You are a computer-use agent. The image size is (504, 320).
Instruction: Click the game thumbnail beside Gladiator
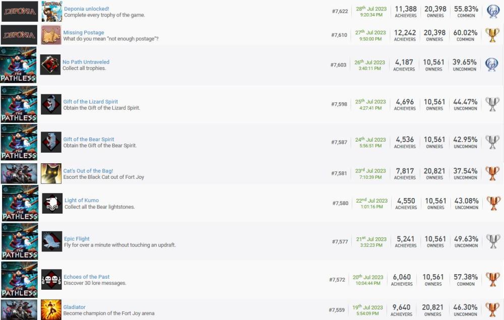tap(19, 309)
